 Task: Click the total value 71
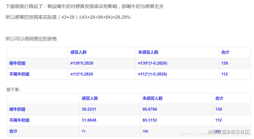coord(83,132)
